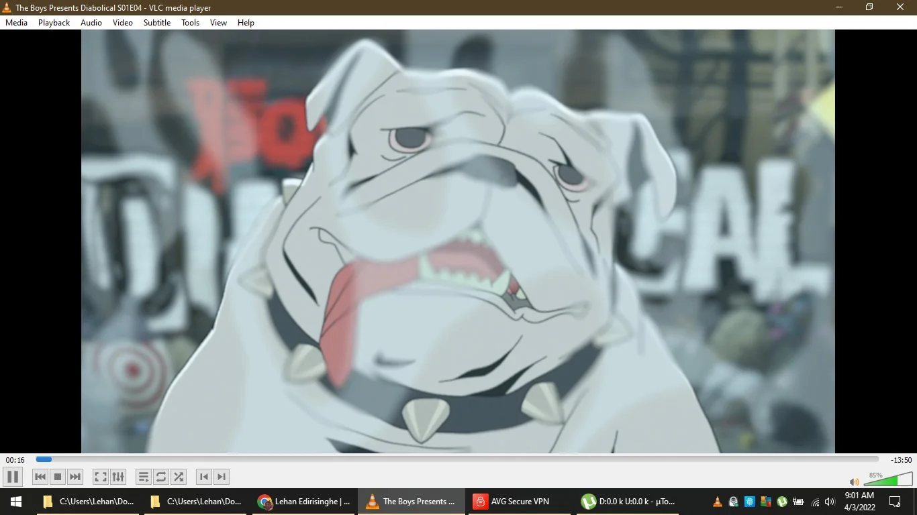Click the VLC cone icon in system tray
Screen dimensions: 917x515
[717, 502]
